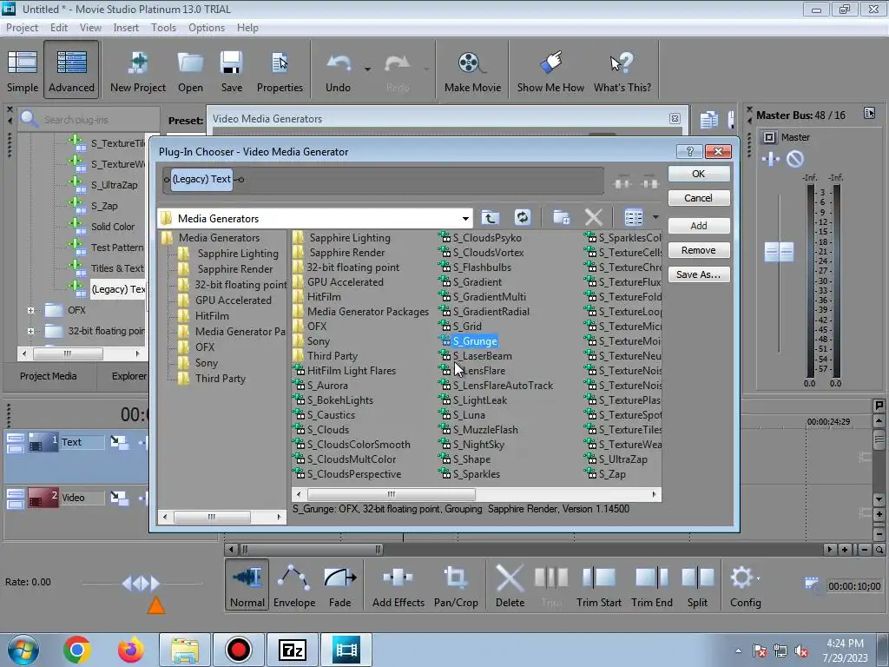Open Firefox from the Windows taskbar

130,650
